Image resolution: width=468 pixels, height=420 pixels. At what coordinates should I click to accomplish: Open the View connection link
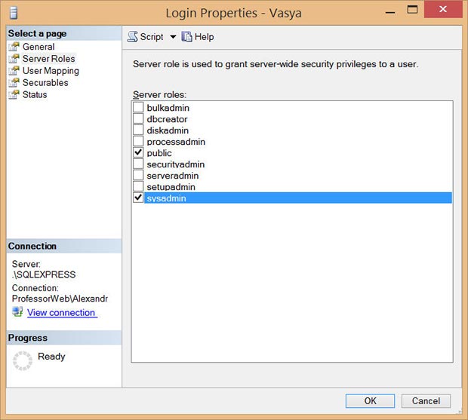pos(62,312)
